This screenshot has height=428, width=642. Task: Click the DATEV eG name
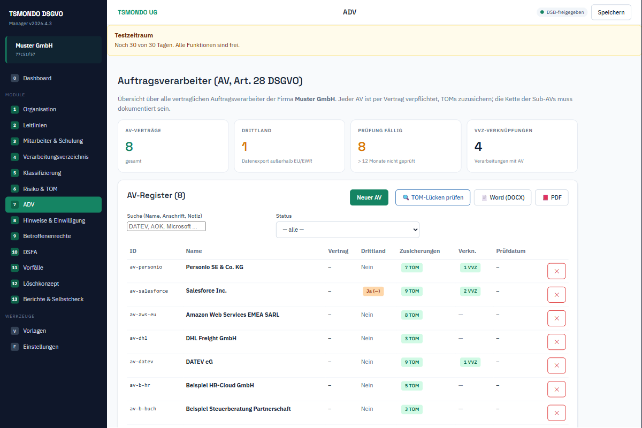(x=199, y=362)
